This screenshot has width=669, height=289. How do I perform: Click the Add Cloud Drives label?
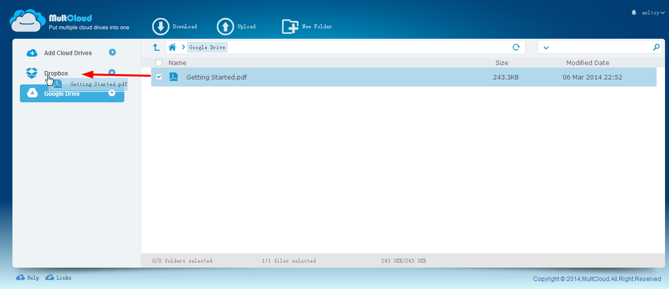68,53
